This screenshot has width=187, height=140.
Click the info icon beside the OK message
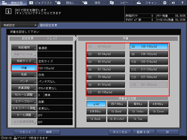(8, 12)
